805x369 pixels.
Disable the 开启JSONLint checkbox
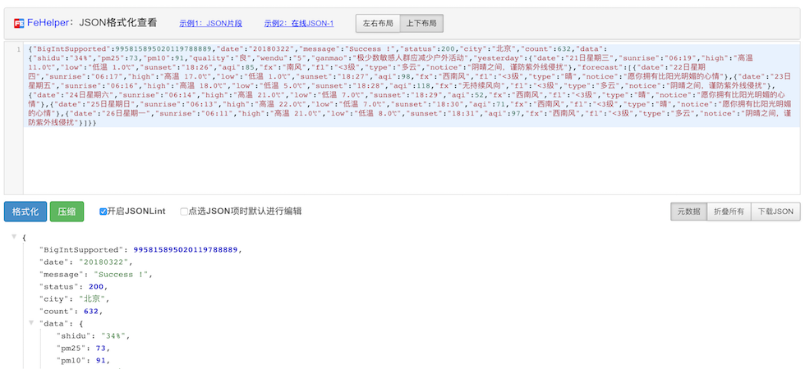tap(103, 212)
